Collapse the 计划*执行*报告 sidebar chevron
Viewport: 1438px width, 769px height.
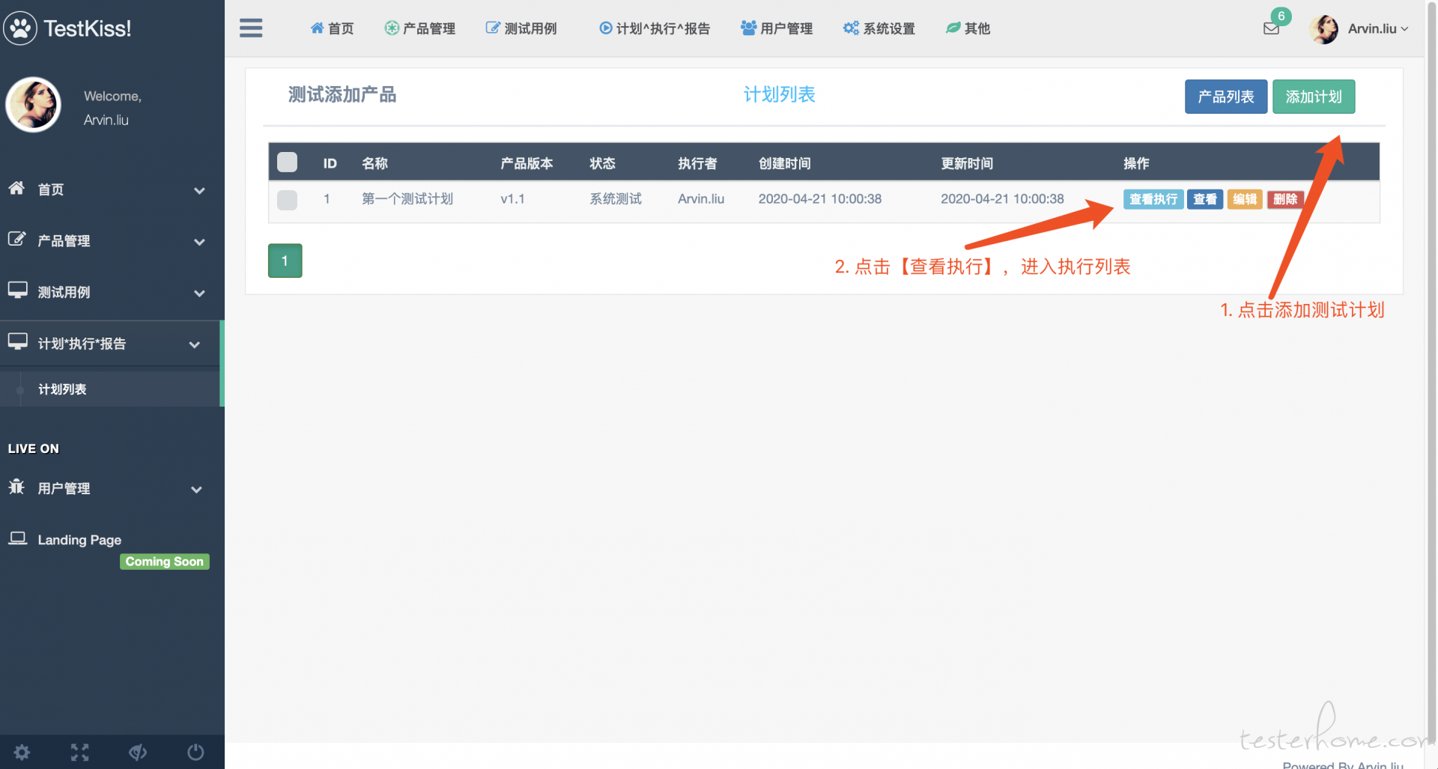[195, 344]
